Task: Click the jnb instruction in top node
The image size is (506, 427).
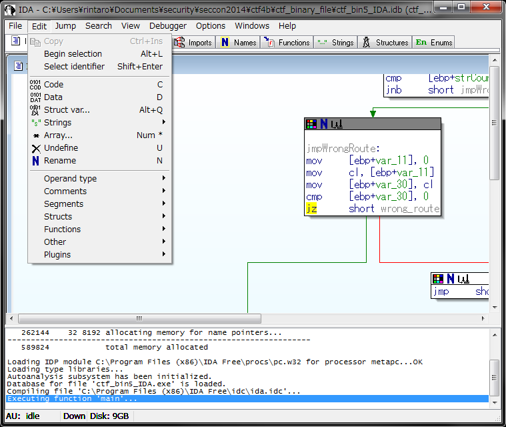Action: (x=394, y=90)
